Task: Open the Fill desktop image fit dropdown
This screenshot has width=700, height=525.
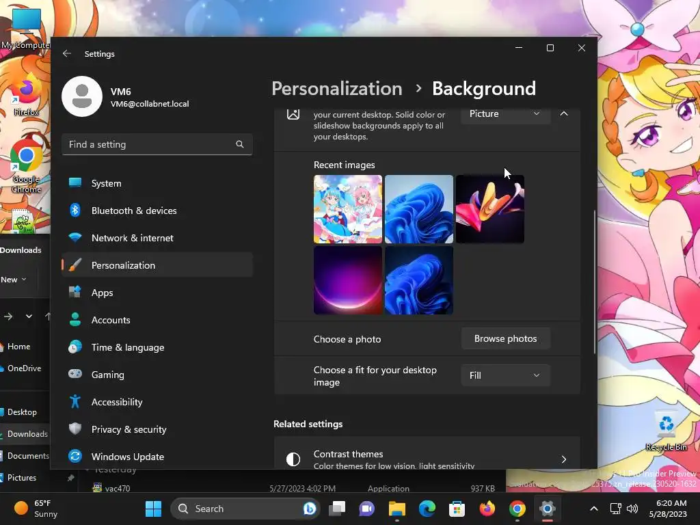Action: coord(505,375)
